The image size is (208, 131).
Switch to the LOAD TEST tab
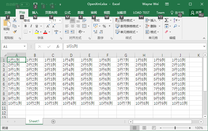tap(142, 13)
